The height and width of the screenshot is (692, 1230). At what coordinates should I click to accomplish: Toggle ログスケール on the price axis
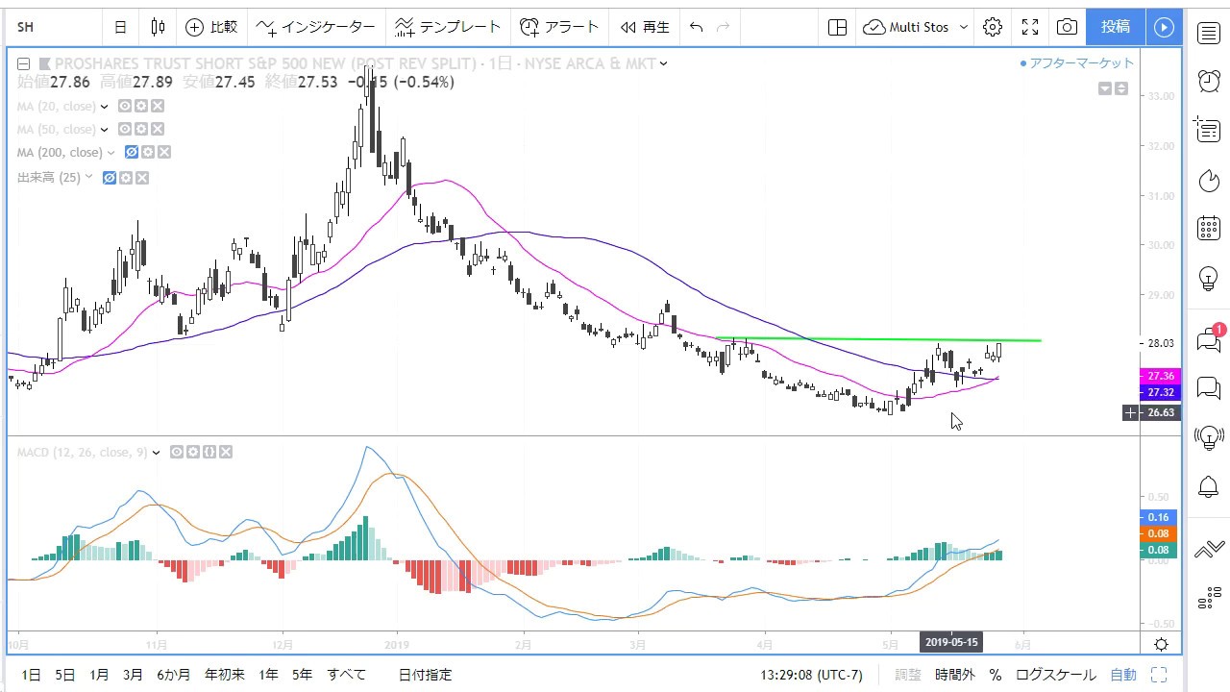tap(1055, 675)
